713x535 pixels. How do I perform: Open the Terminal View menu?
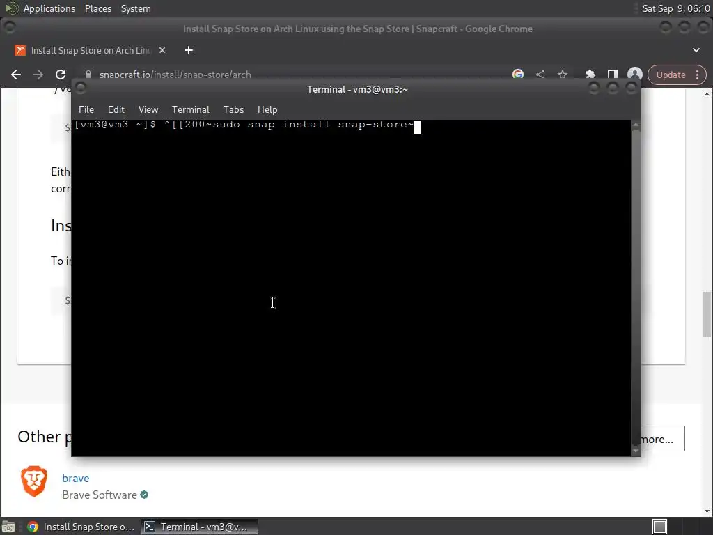tap(148, 109)
